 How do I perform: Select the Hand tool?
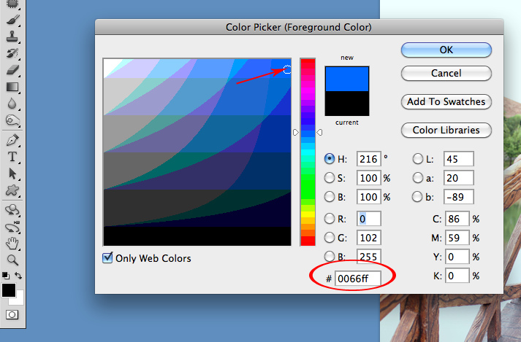12,243
